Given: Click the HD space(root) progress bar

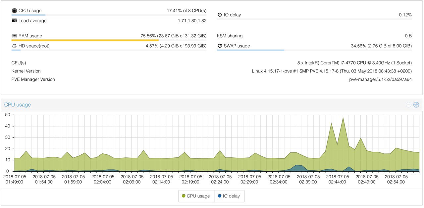Looking at the screenshot, I should click(109, 50).
